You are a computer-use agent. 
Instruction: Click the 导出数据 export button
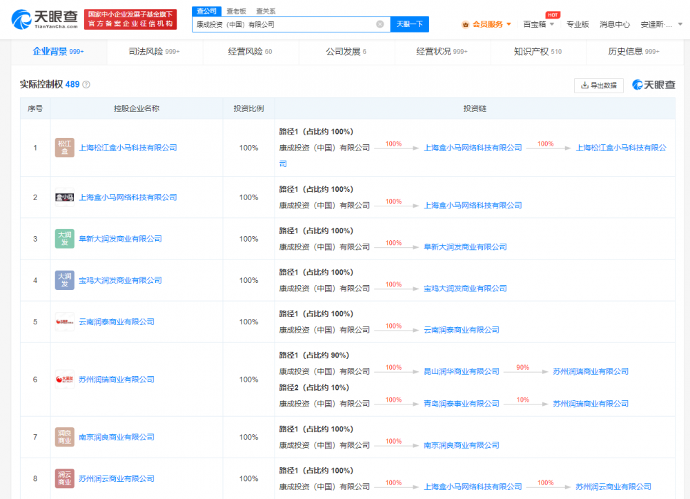point(598,86)
